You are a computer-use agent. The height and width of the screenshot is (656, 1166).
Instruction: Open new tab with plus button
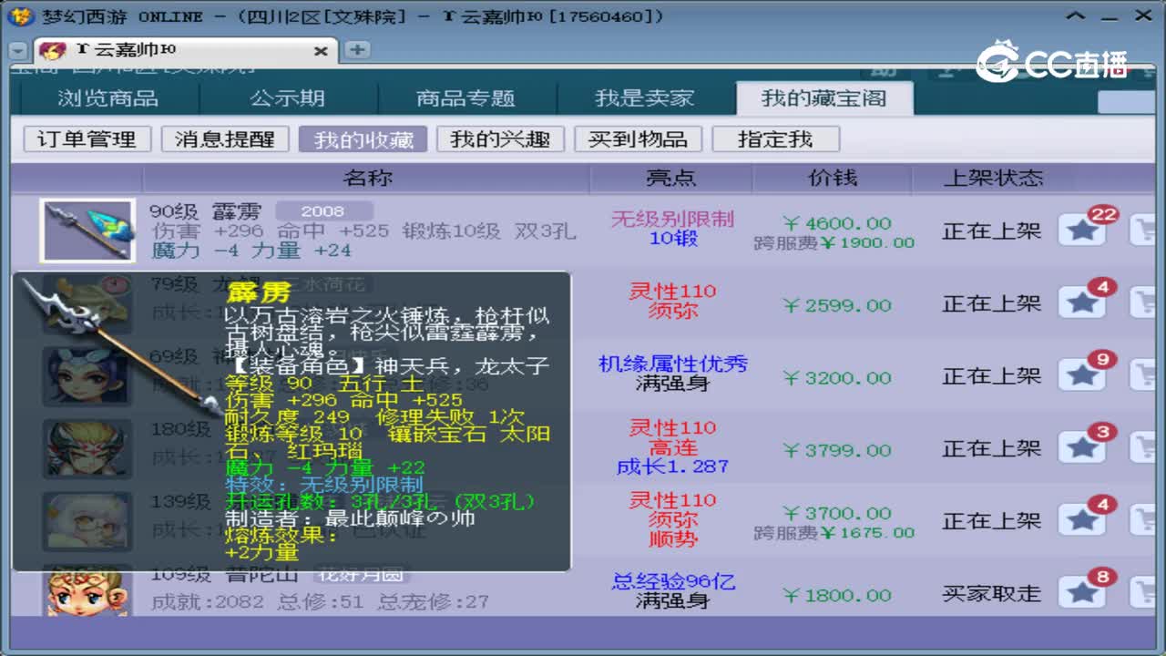357,50
